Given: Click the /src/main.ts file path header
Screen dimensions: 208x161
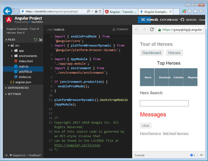Looking at the screenshot, I should click(56, 29).
